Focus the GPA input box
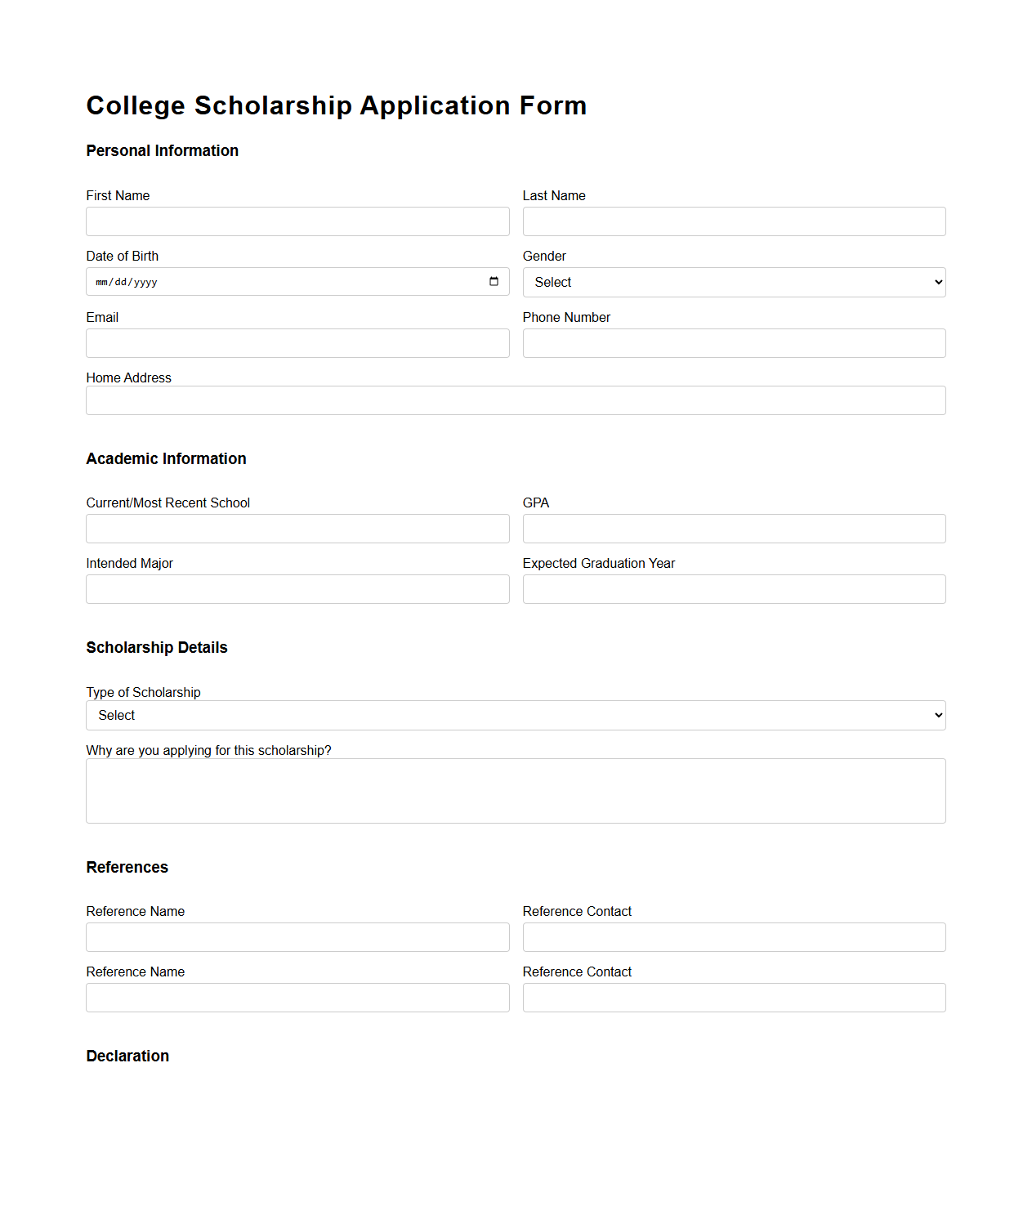The width and height of the screenshot is (1032, 1206). tap(733, 529)
